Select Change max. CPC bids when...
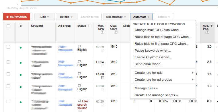Image resolution: width=218 pixels, height=112 pixels. 158,30
